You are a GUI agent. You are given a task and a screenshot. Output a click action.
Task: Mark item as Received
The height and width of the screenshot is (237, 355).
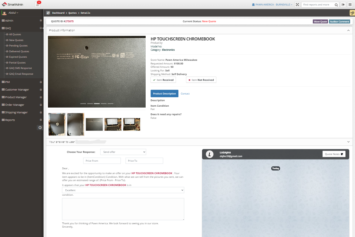click(x=163, y=80)
